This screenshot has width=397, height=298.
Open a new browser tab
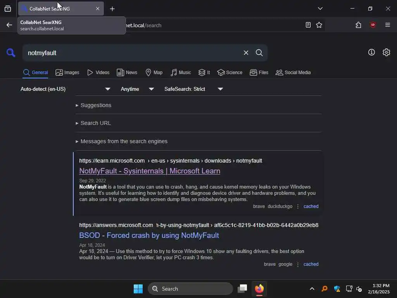[112, 9]
